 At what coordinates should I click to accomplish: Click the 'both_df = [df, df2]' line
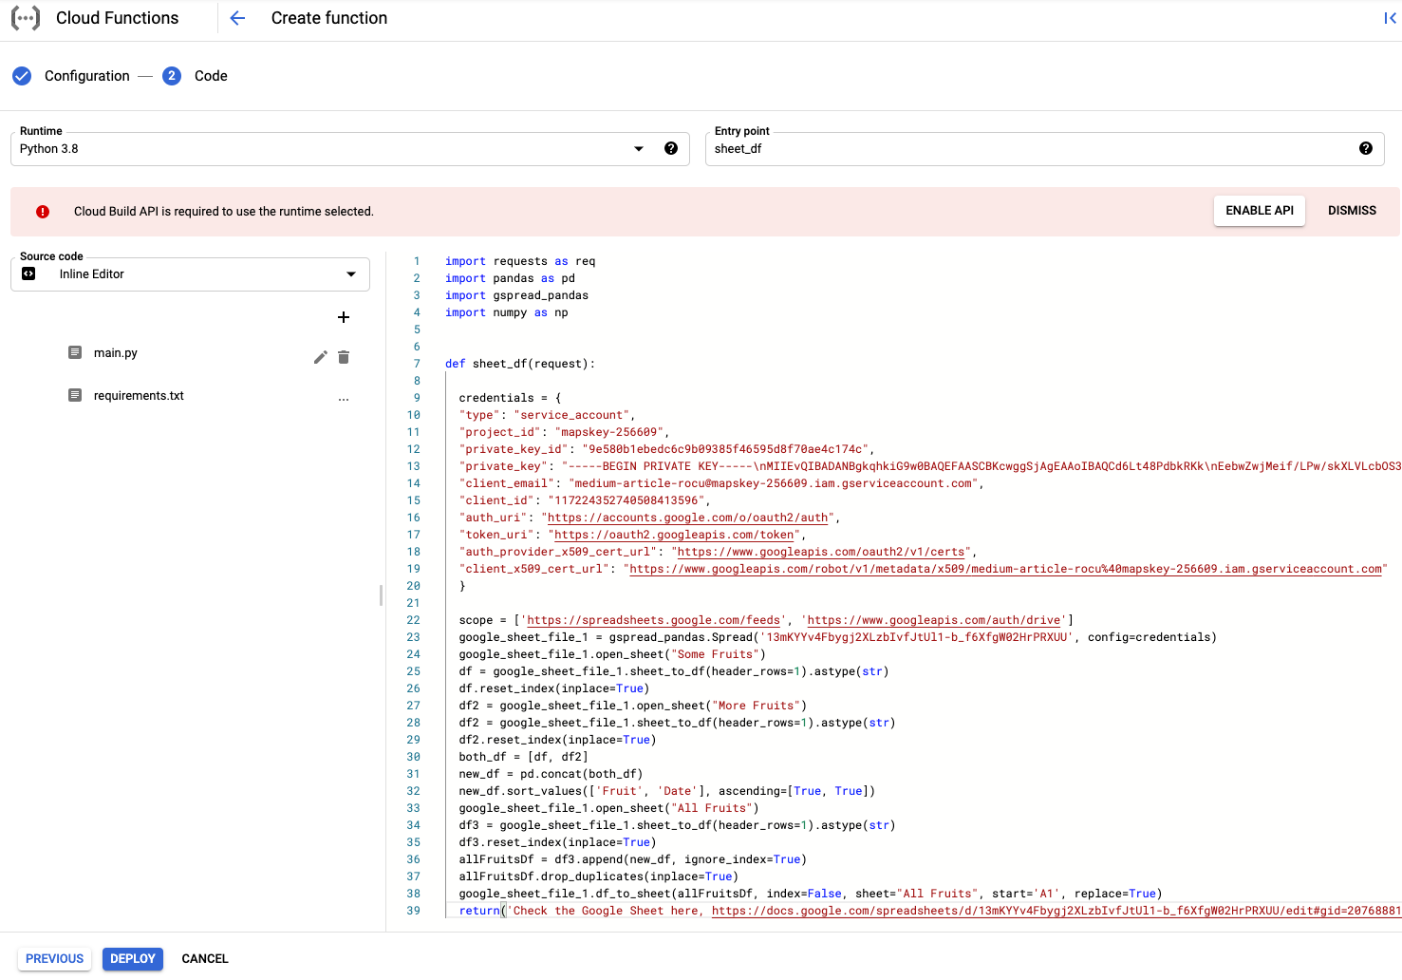coord(523,757)
